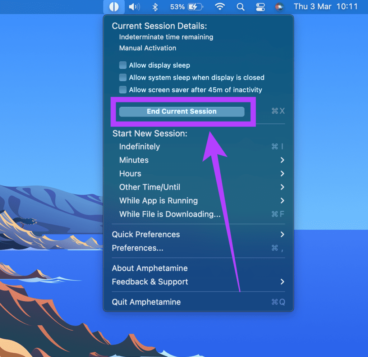The image size is (368, 357).
Task: Choose While File is Downloading option
Action: coord(170,214)
